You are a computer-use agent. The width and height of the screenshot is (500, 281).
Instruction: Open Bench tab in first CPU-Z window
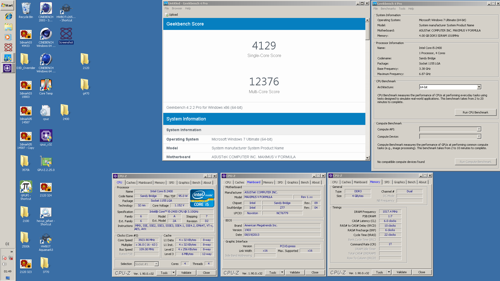point(196,183)
